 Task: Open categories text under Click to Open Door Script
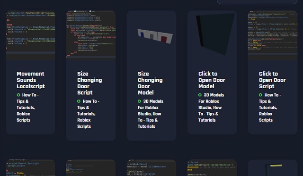tap(270, 108)
